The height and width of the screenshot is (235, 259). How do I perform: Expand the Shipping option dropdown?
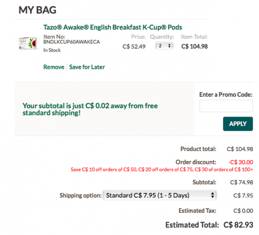point(160,195)
